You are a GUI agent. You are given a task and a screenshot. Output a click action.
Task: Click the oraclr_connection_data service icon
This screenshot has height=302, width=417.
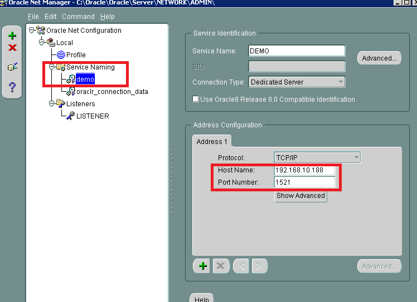71,92
